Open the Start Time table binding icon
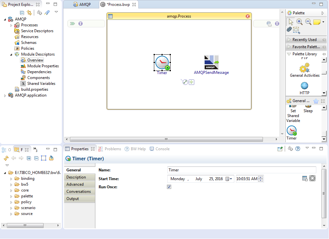This screenshot has width=329, height=239. 305,179
